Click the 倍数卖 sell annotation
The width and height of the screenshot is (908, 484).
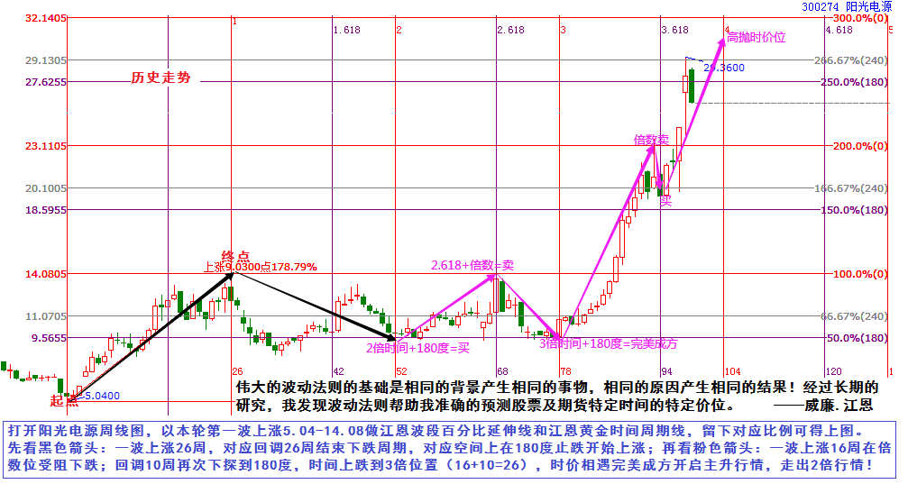click(651, 140)
